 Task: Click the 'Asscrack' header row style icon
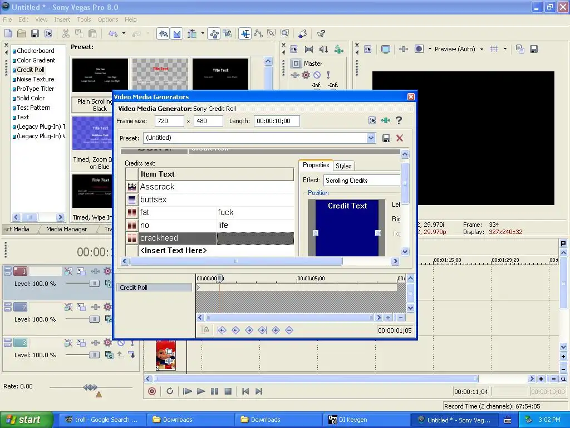(x=131, y=187)
